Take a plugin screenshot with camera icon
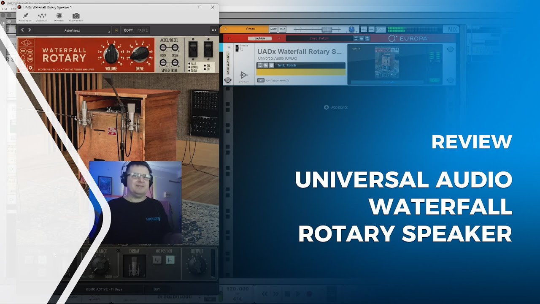540x304 pixels. [x=76, y=17]
